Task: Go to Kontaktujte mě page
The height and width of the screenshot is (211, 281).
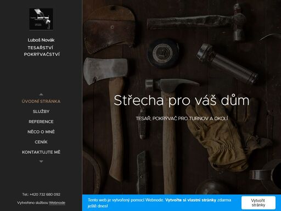Action: (41, 152)
